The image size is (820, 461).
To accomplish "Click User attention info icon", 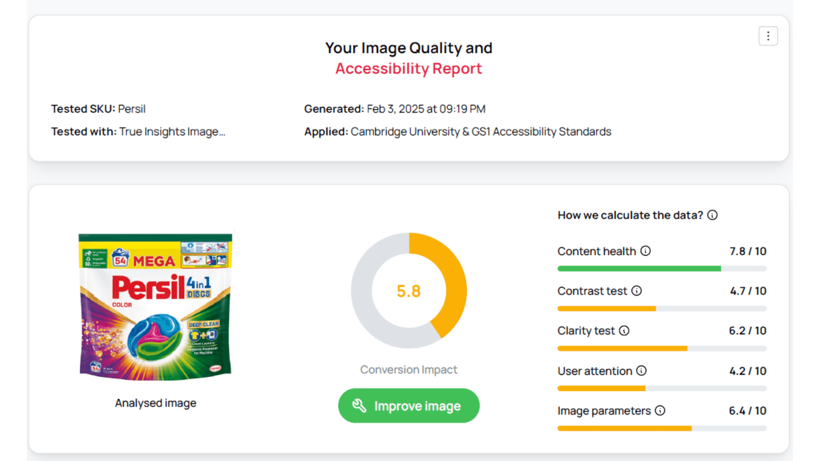I will (x=641, y=371).
